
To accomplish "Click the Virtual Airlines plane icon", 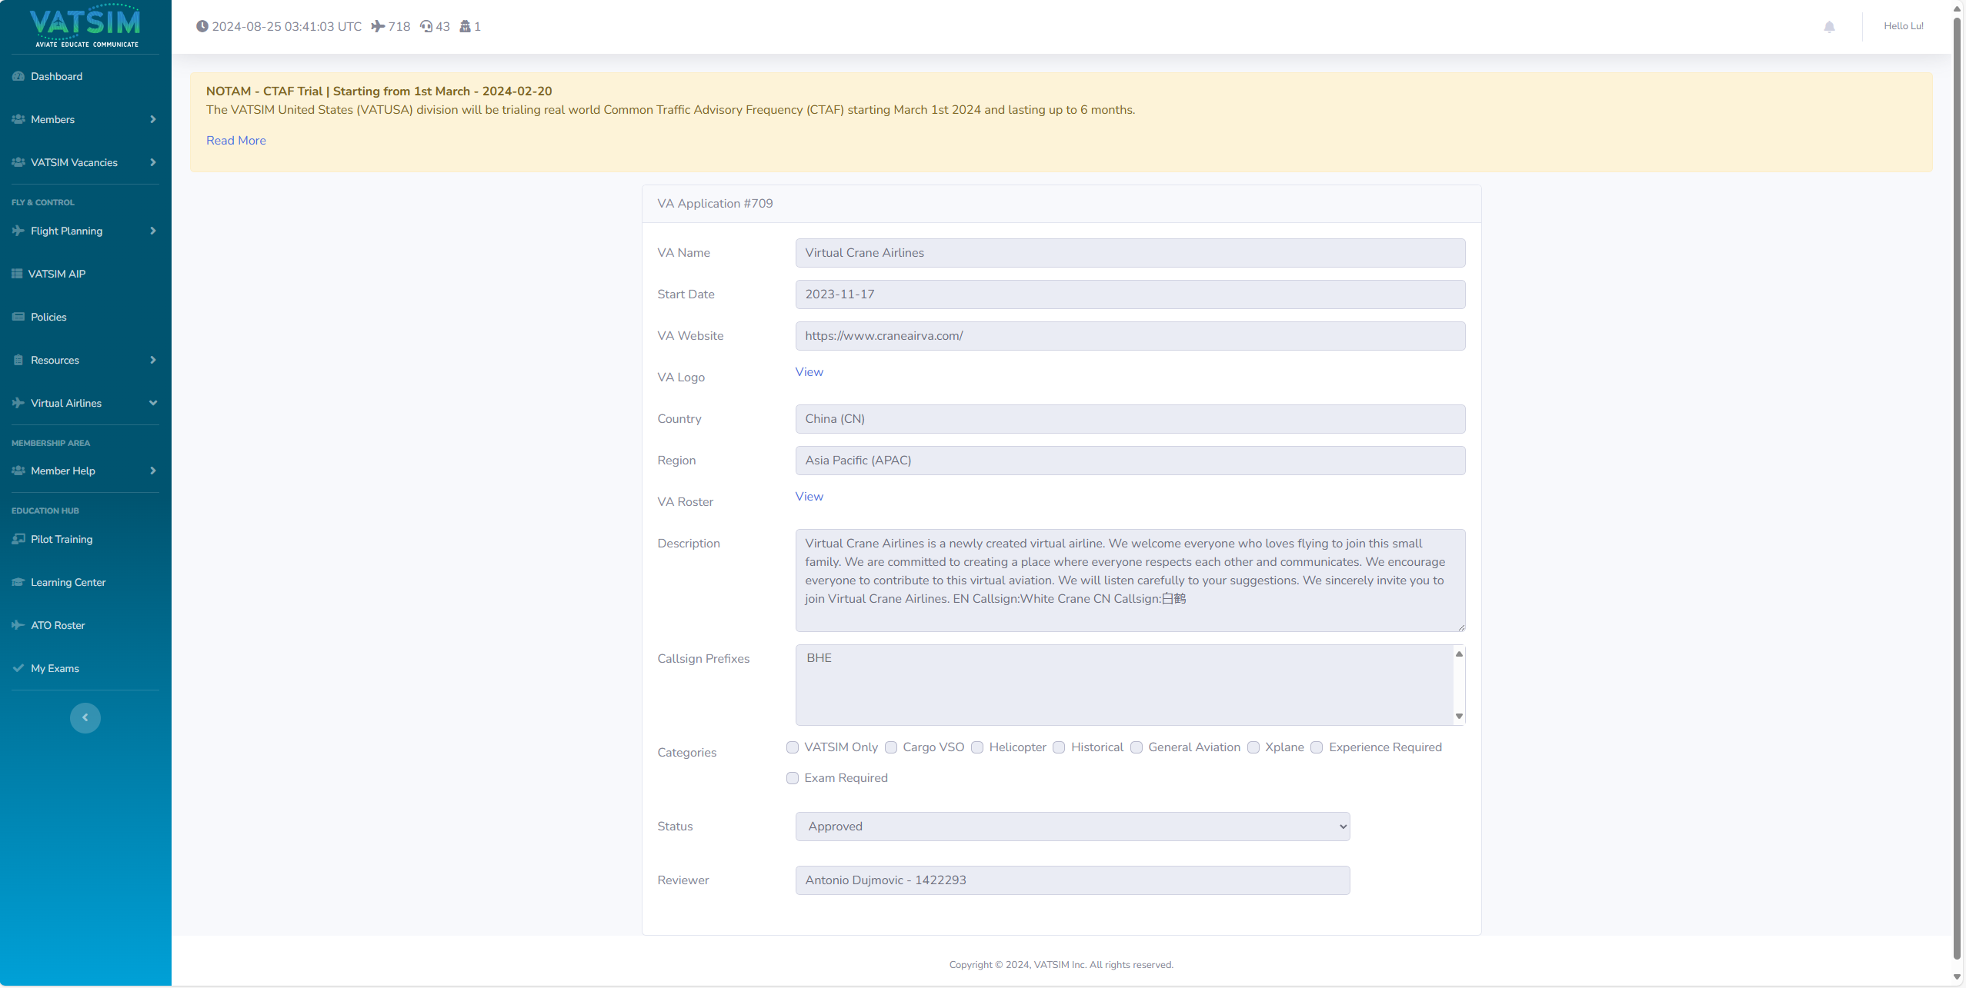I will tap(18, 403).
